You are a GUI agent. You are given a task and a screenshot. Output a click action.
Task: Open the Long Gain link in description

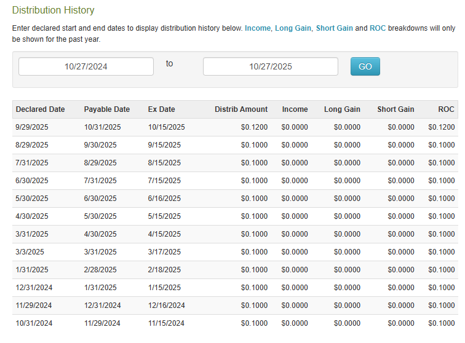click(293, 28)
